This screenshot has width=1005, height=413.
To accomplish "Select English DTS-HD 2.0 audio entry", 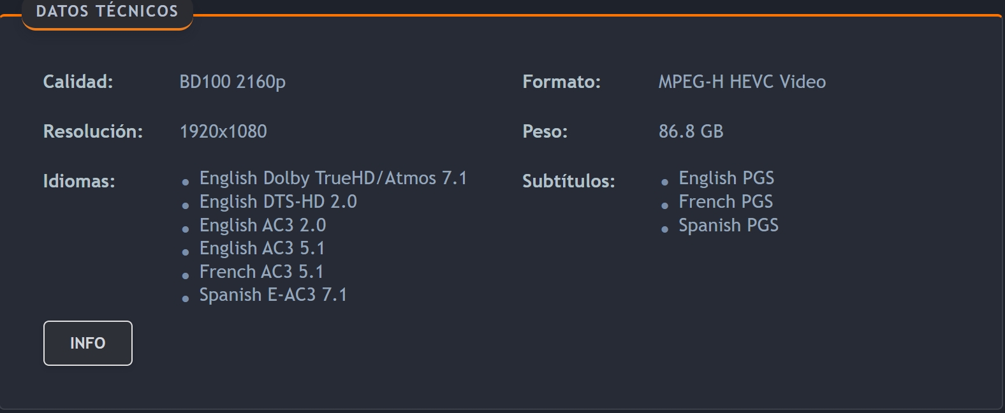I will coord(278,201).
